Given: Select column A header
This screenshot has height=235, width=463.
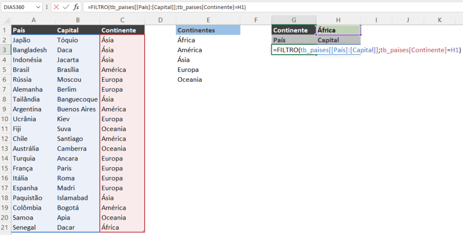Looking at the screenshot, I should pyautogui.click(x=33, y=20).
